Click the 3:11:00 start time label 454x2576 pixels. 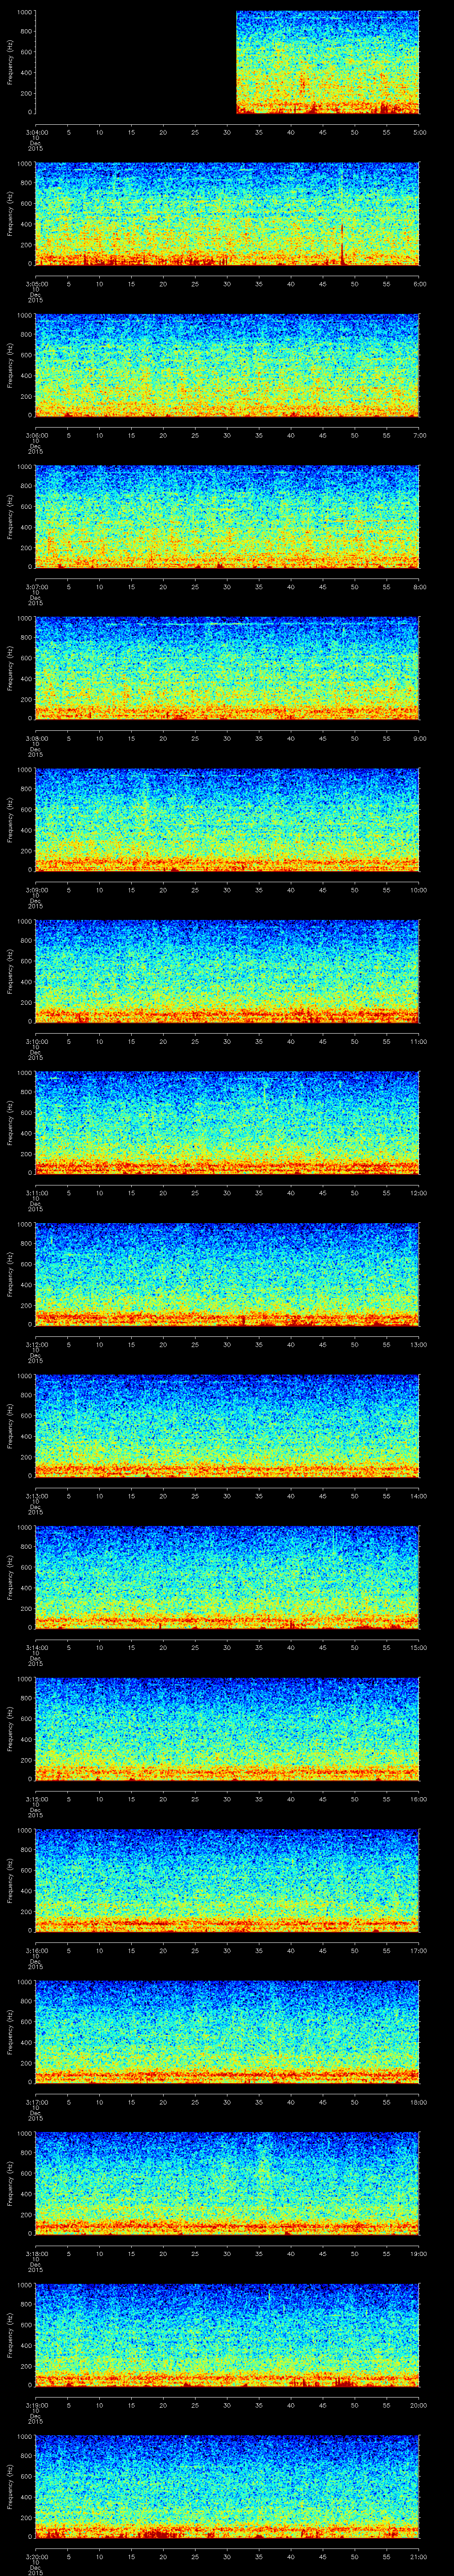click(36, 1193)
